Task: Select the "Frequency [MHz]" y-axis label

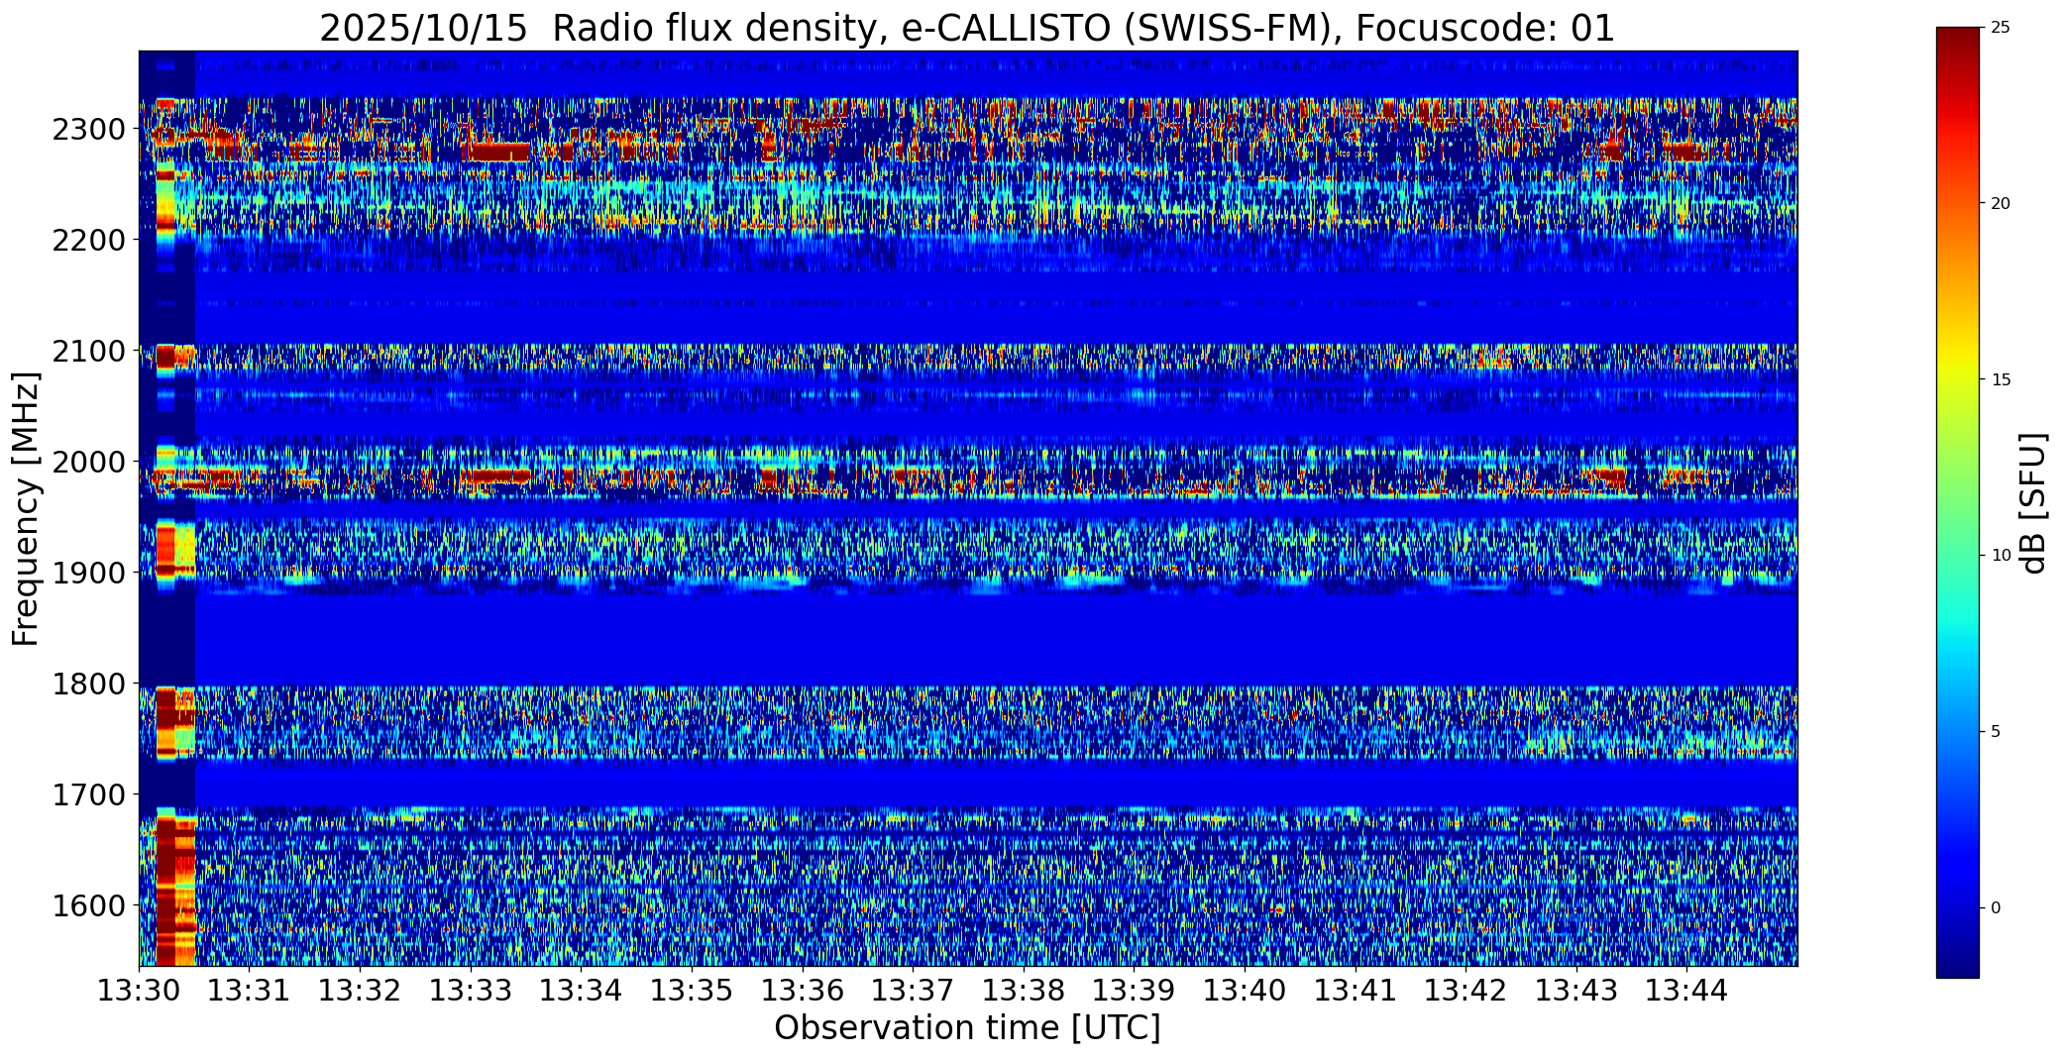Action: 26,508
